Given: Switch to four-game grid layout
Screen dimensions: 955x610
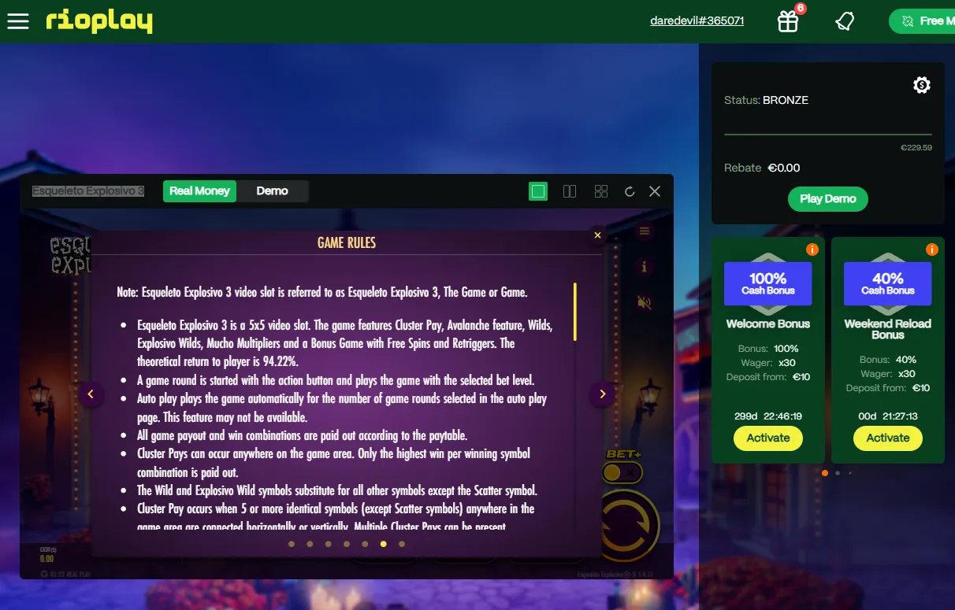Looking at the screenshot, I should (x=601, y=191).
